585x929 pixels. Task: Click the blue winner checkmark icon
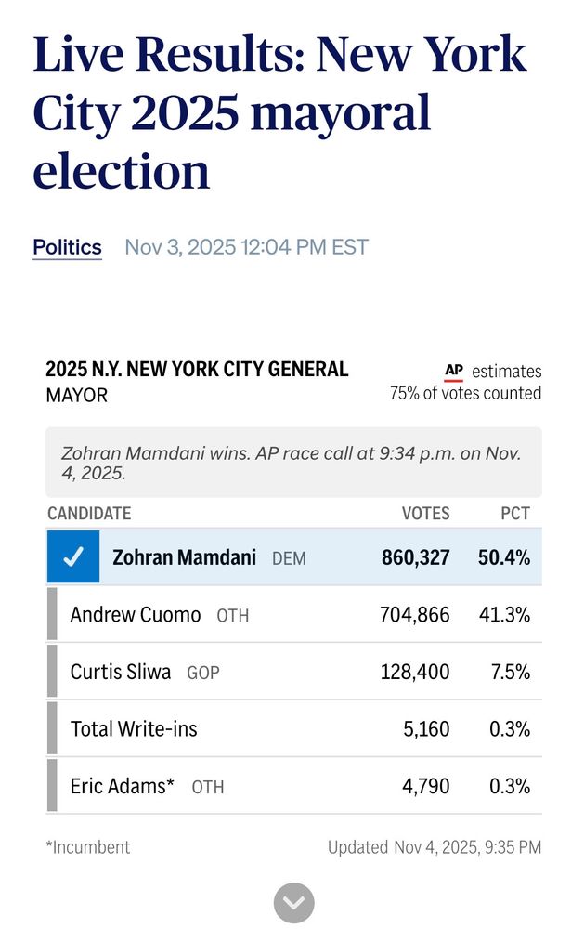(x=72, y=557)
